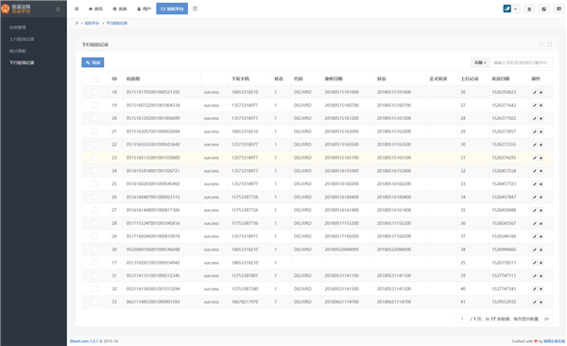Open the 首页 home tab
The image size is (567, 346).
click(x=95, y=9)
